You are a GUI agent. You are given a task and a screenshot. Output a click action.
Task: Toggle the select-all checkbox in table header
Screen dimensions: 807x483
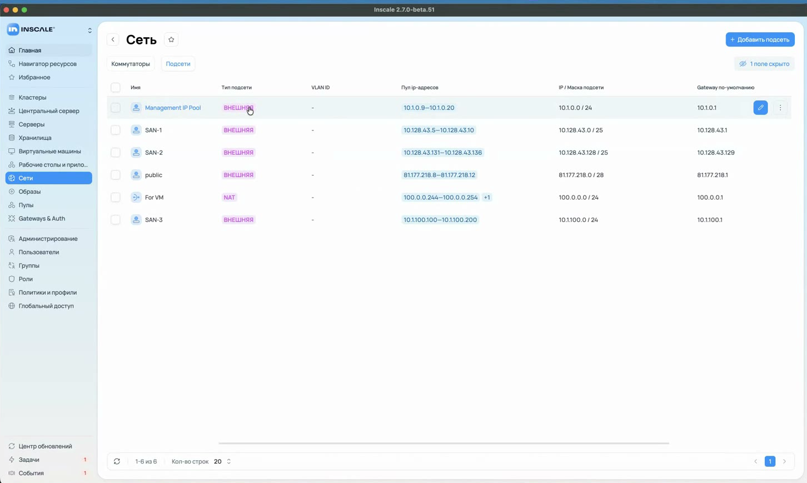point(116,87)
